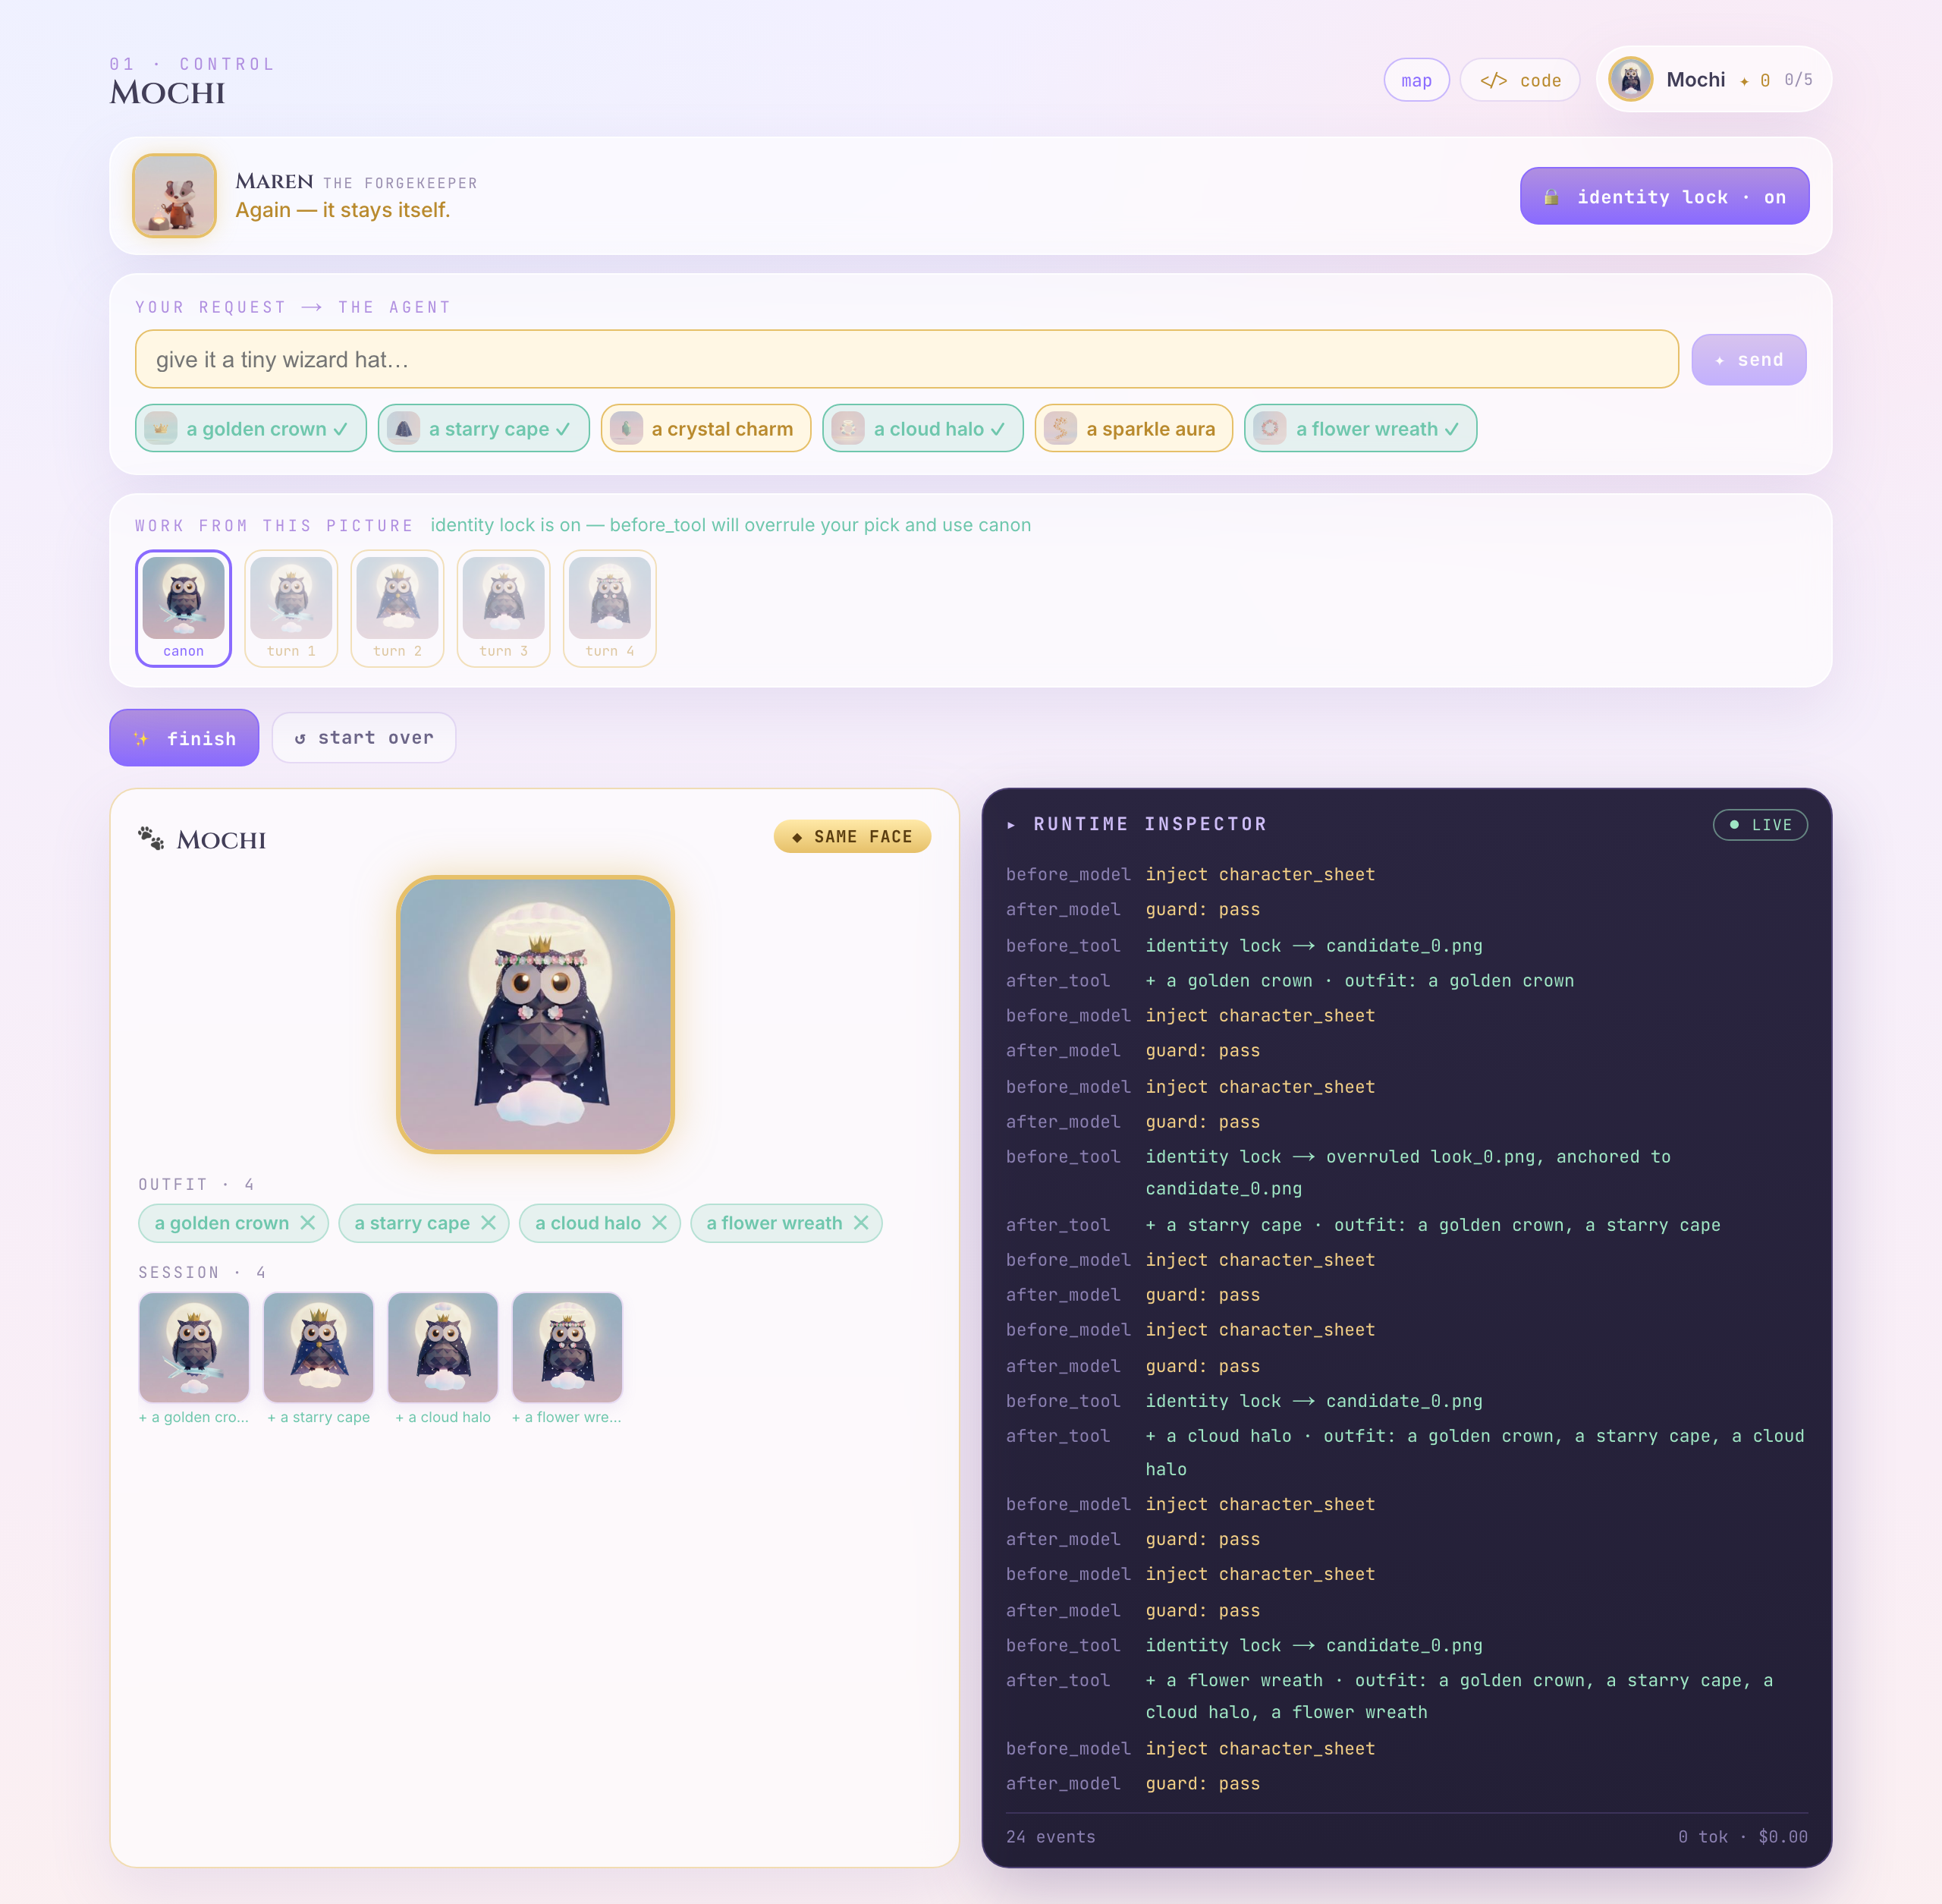Focus the request text input field
Image resolution: width=1942 pixels, height=1904 pixels.
(x=907, y=359)
